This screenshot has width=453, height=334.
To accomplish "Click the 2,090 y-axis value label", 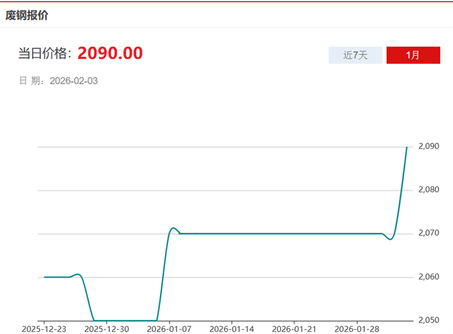I will [428, 146].
